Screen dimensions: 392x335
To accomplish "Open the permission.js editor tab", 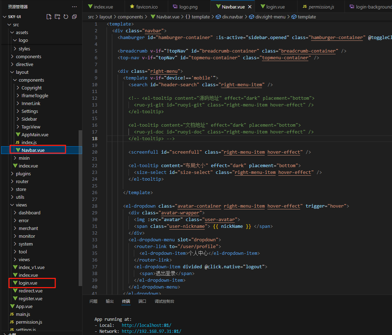I will tap(318, 7).
